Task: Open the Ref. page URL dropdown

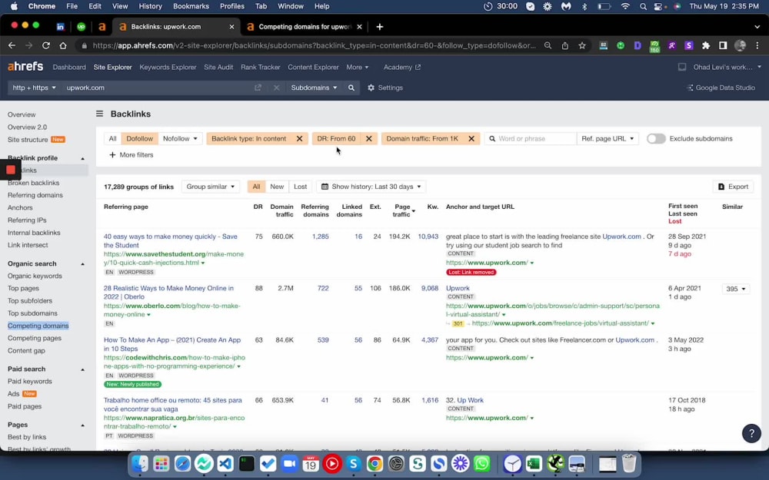Action: coord(608,138)
